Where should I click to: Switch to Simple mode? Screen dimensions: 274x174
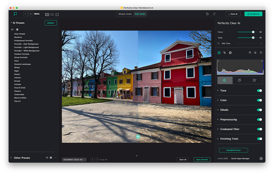[125, 14]
